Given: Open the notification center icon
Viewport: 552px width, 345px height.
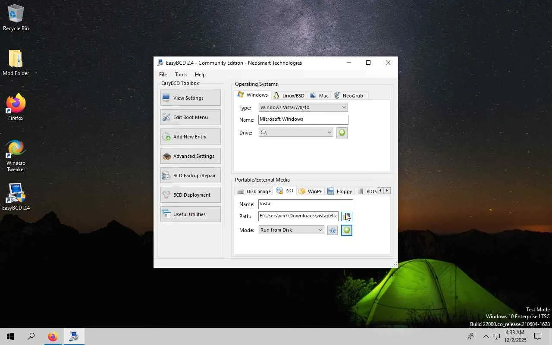Looking at the screenshot, I should 538,336.
